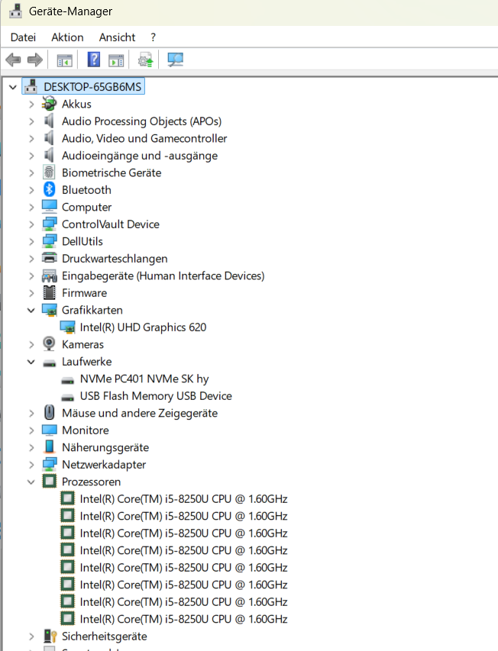Select Intel(R) UHD Graphics 620

143,327
